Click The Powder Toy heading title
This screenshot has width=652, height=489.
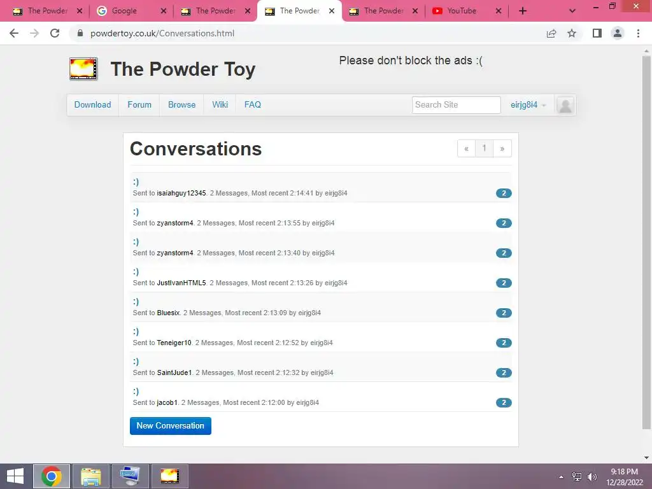tap(183, 69)
